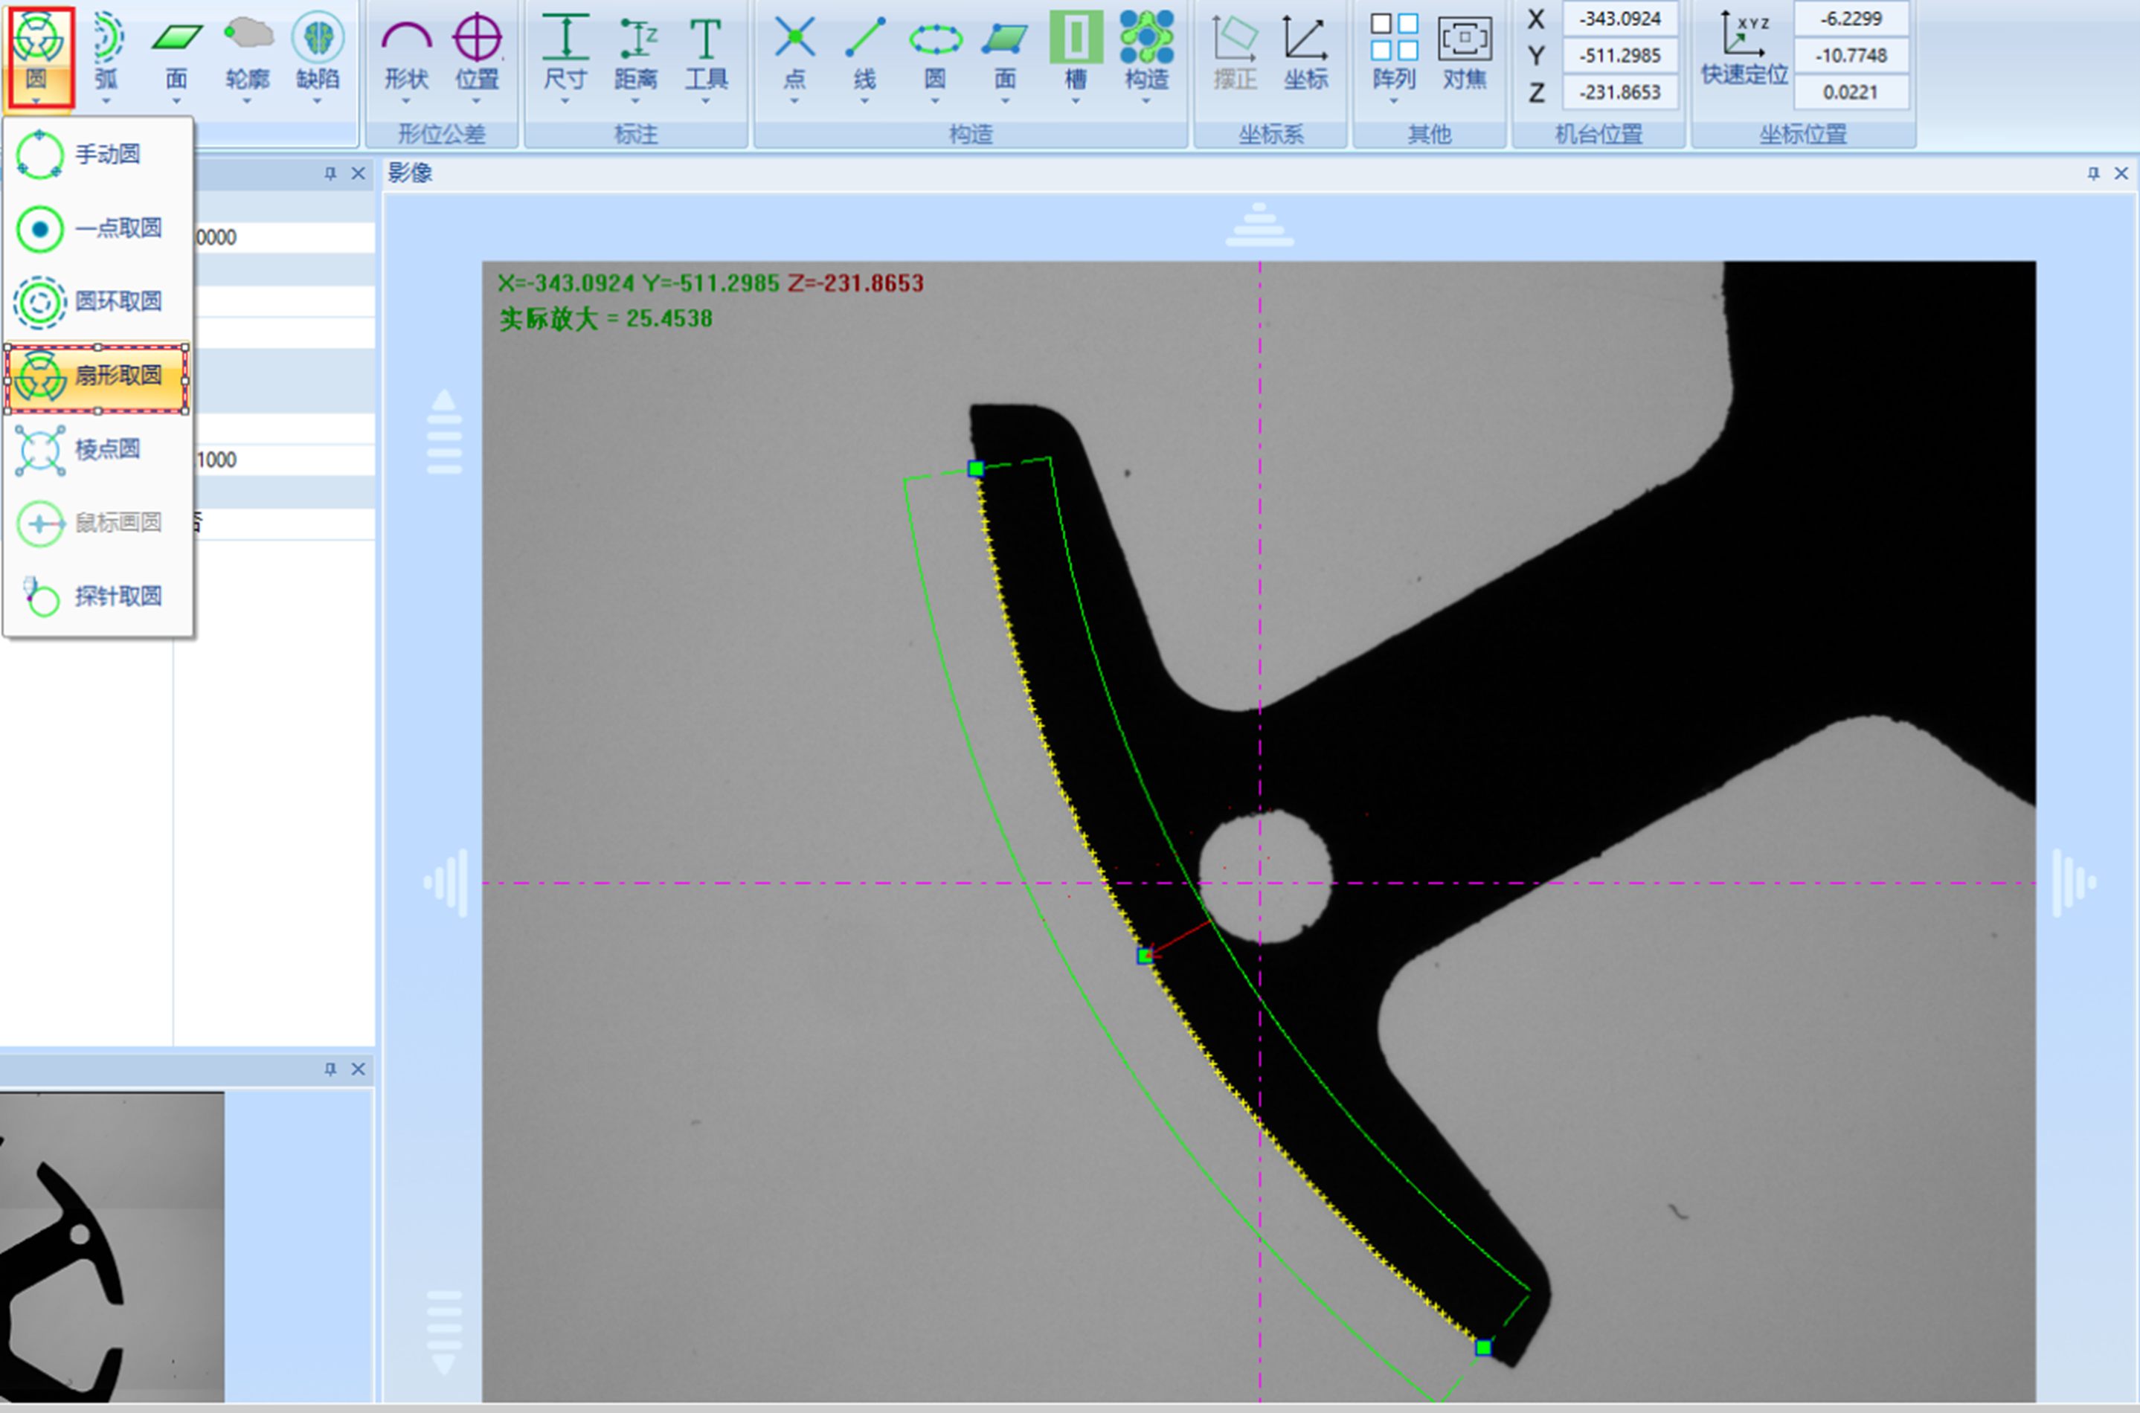Expand the 阵列 array dropdown arrow
The height and width of the screenshot is (1413, 2140).
click(x=1394, y=101)
